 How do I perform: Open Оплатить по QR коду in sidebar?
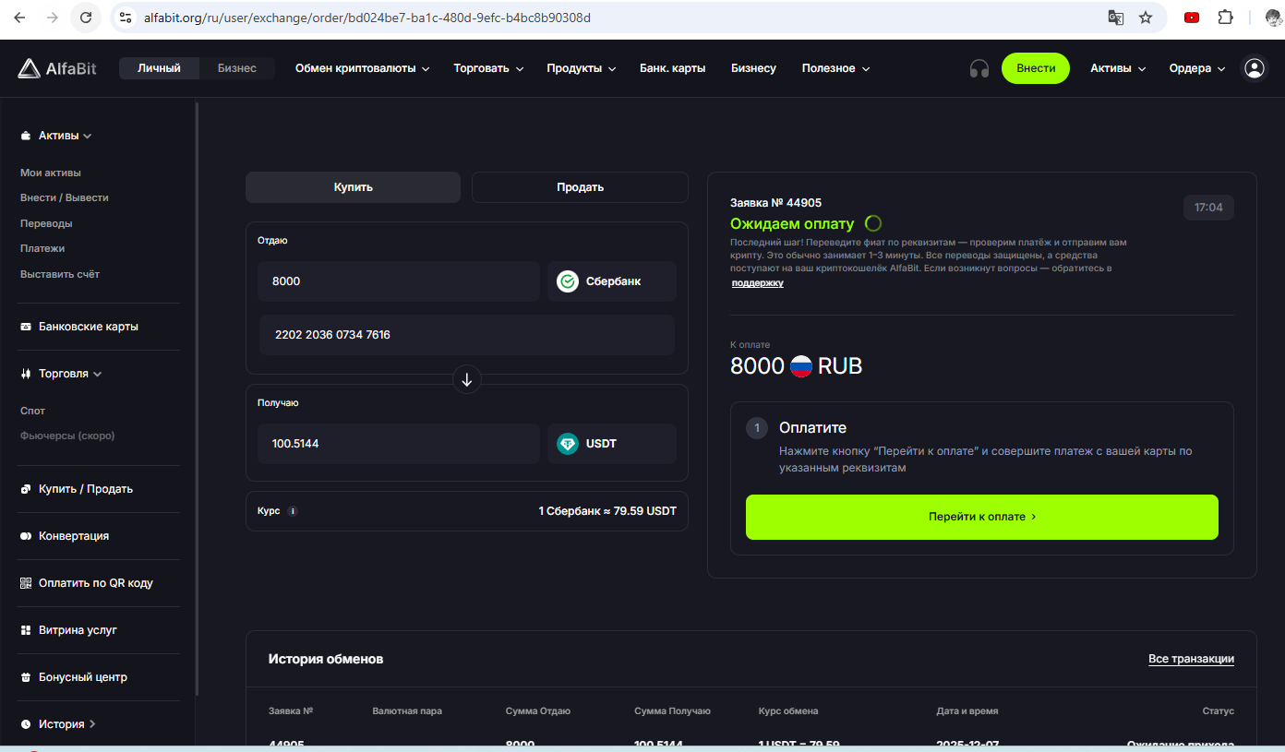click(95, 583)
